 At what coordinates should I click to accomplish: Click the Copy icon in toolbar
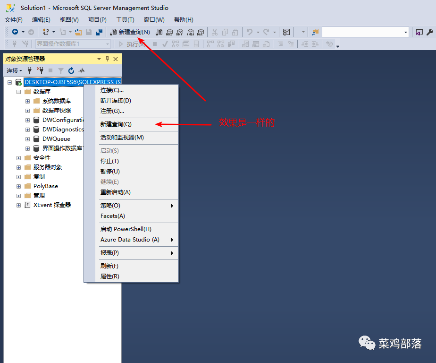tap(225, 32)
